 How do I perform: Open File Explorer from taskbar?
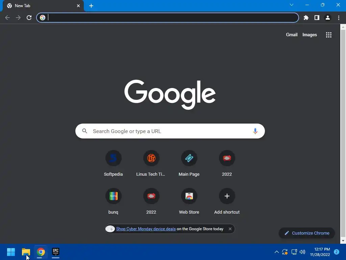tap(26, 252)
